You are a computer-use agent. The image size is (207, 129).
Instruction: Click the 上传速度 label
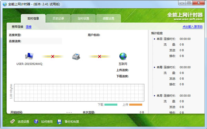[122, 70]
